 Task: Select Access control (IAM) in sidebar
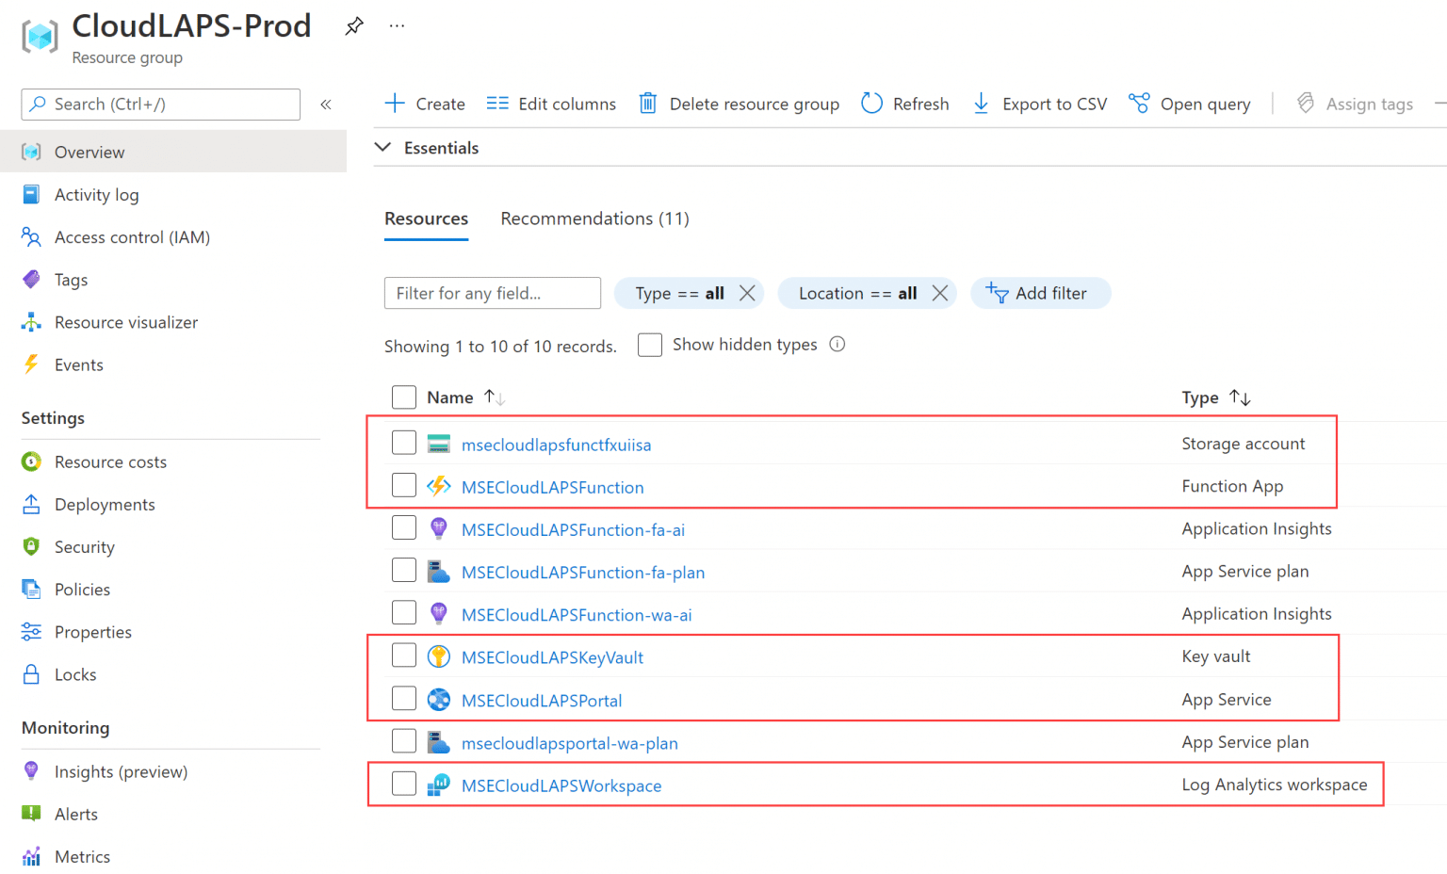point(132,236)
